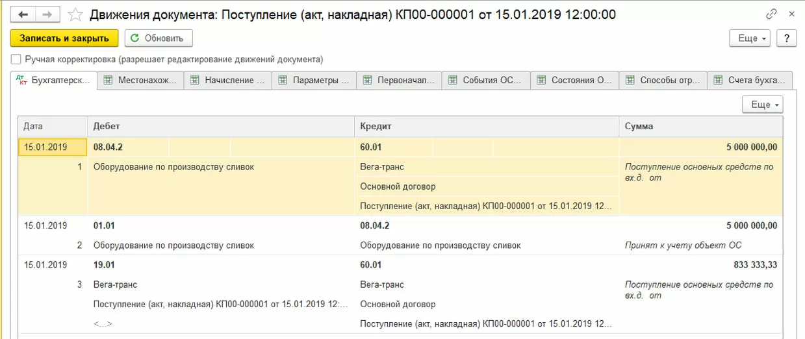Enable the Ручная корректировка checkbox
This screenshot has width=805, height=339.
[x=16, y=59]
